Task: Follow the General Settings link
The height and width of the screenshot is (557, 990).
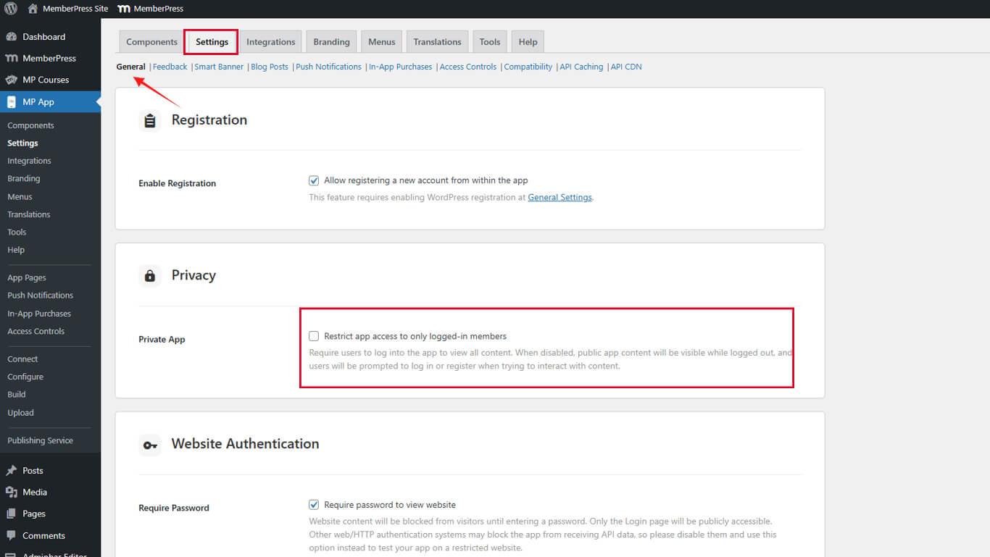Action: point(560,197)
